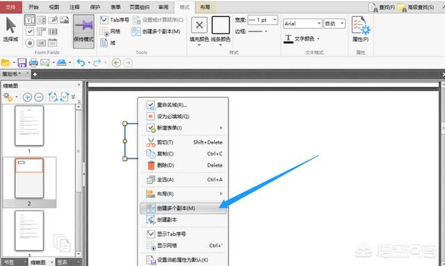Switch to the 开始 ribbon tab
Viewport: 445px width, 266px height.
coord(33,7)
